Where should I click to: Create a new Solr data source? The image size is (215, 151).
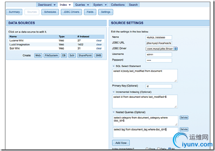72,55
